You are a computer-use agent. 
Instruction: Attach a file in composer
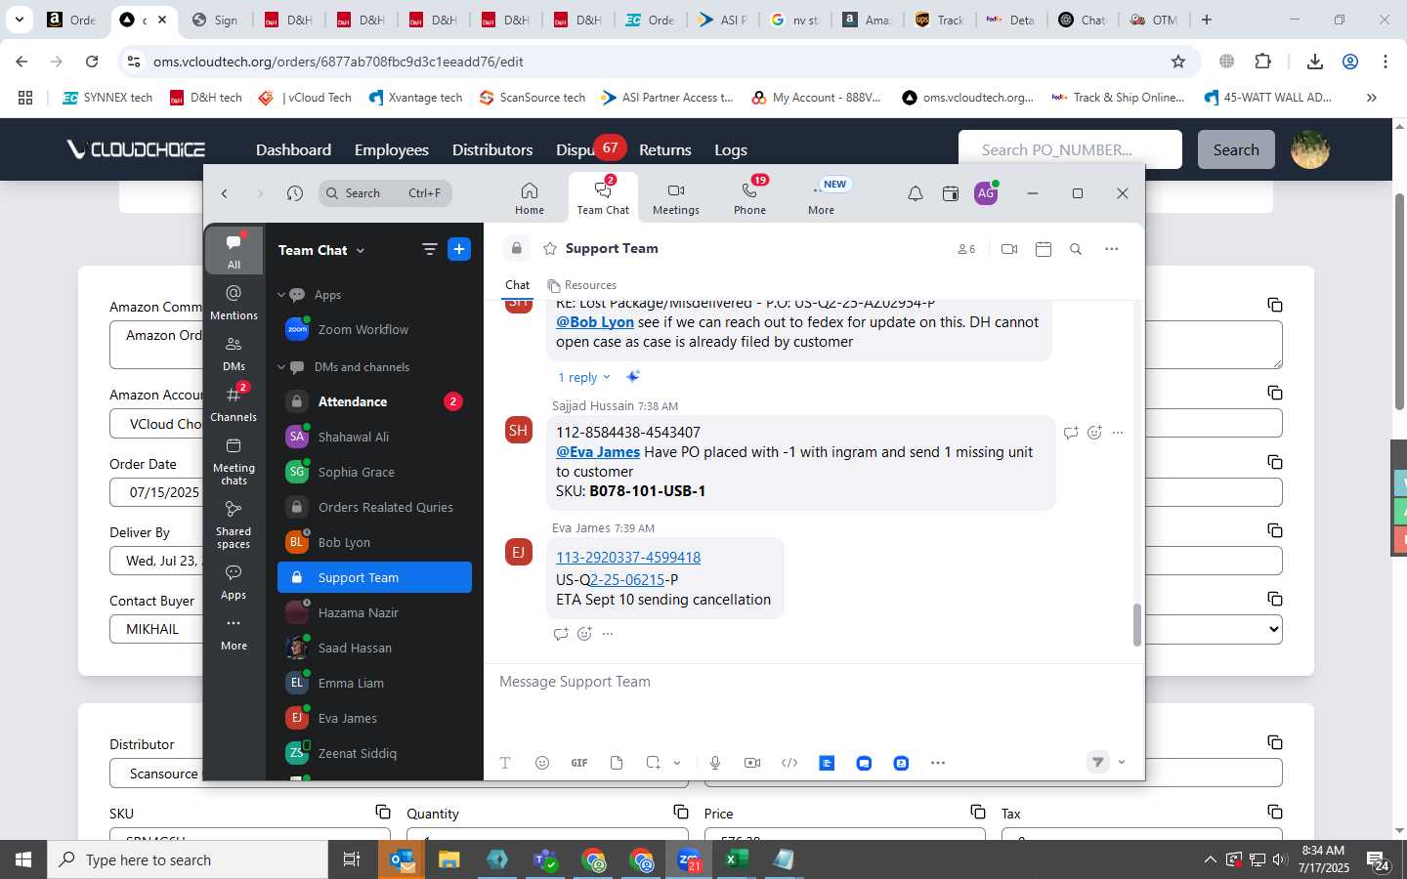pos(617,763)
